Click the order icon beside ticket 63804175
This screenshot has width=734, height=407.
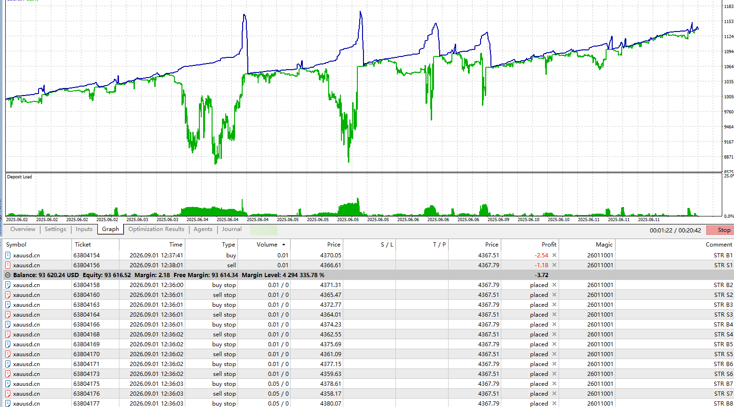(8, 384)
